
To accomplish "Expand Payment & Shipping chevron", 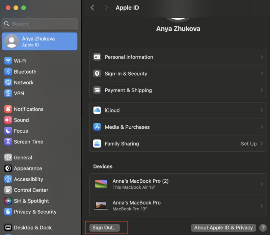I will [261, 90].
